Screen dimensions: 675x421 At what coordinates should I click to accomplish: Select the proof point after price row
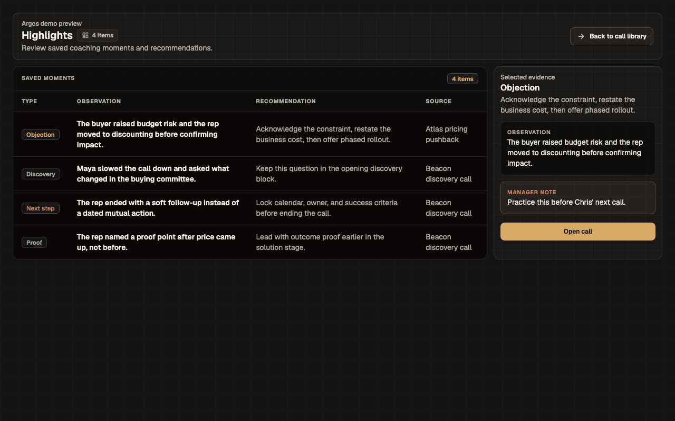coord(250,242)
